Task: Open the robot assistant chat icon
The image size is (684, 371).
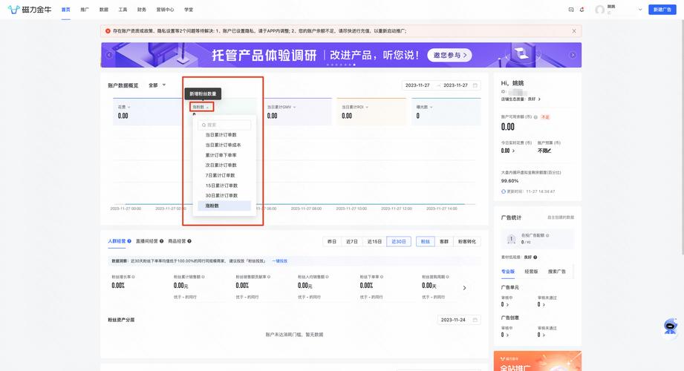Action: [x=670, y=326]
